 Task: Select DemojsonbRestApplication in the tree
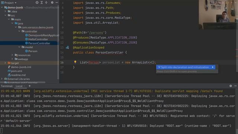pos(44,35)
